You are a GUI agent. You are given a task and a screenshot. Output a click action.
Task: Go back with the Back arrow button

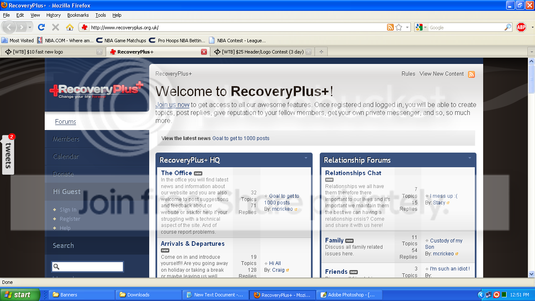click(x=9, y=27)
